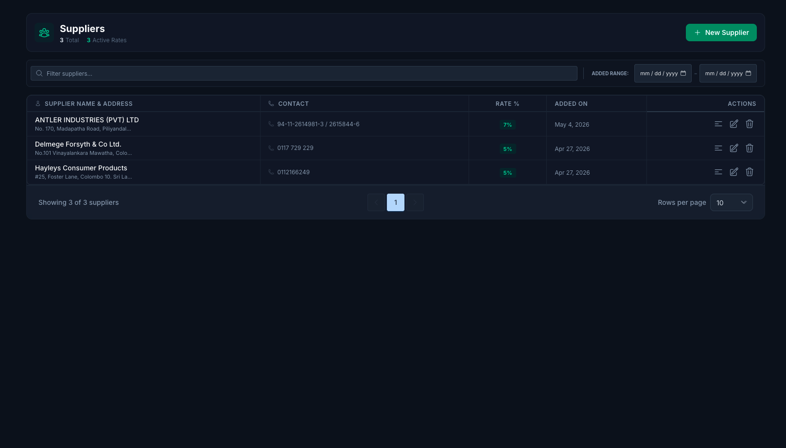Click the 5% badge in Hayleys row

pyautogui.click(x=507, y=173)
